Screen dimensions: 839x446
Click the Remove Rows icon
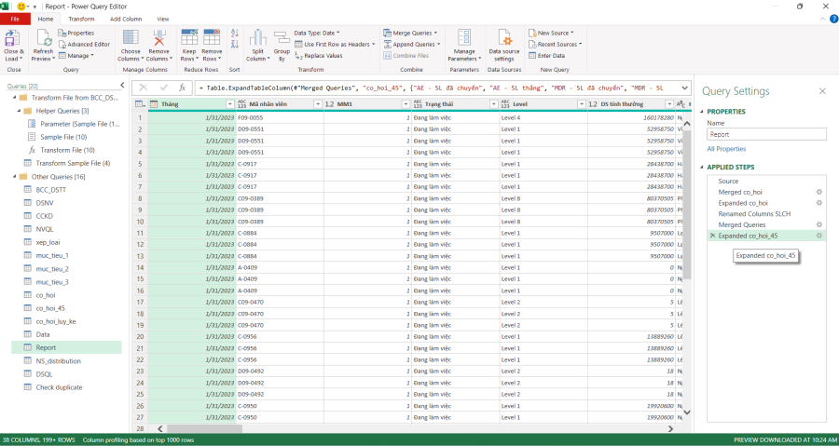pos(212,38)
